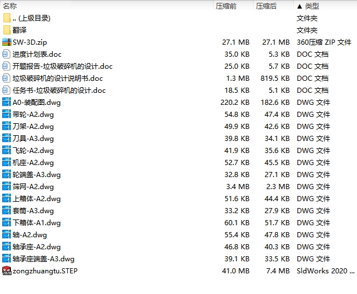The width and height of the screenshot is (357, 294).
Task: Select the file name 垃圾破碎机的设计说明书.doc
Action: point(57,79)
